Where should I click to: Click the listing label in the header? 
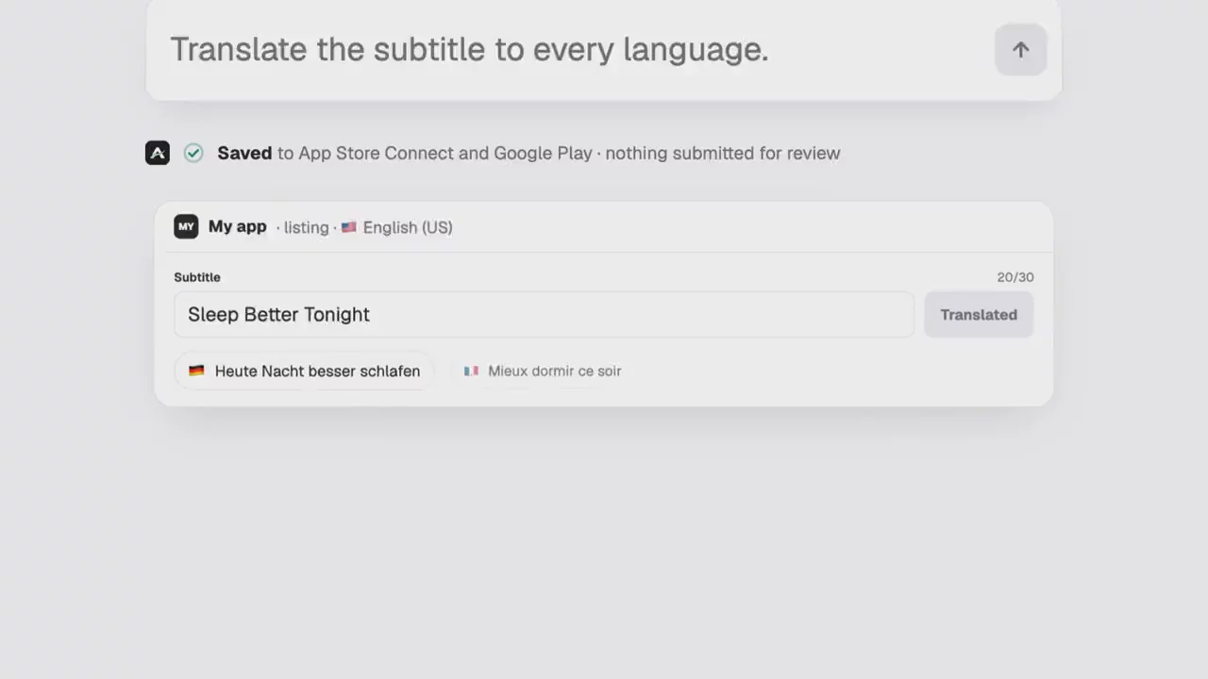[306, 227]
